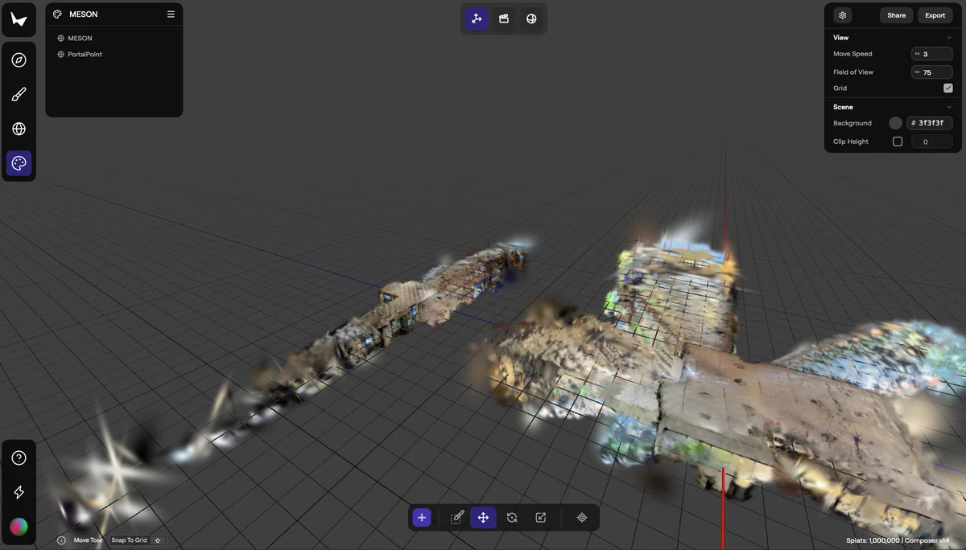The width and height of the screenshot is (966, 550).
Task: Click the 'Move Tool' status label
Action: tap(88, 540)
